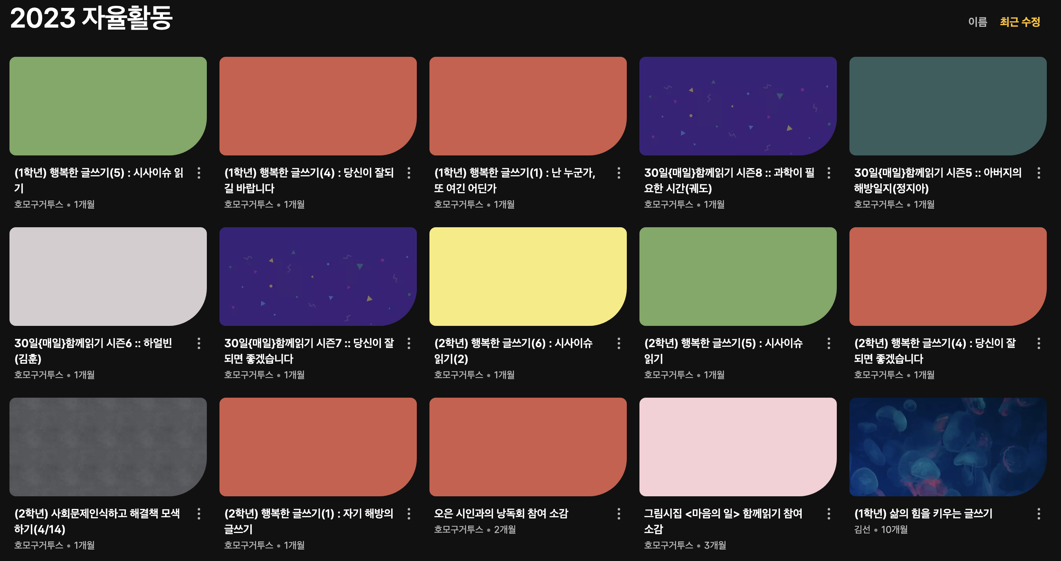Screen dimensions: 1061x561
Task: Open the purple confetti 시즌7 thumbnail
Action: pos(318,276)
